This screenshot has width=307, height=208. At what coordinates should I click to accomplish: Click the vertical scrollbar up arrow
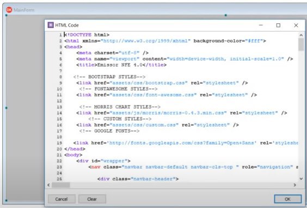coord(301,35)
